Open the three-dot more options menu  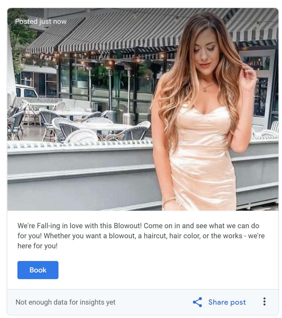point(264,302)
